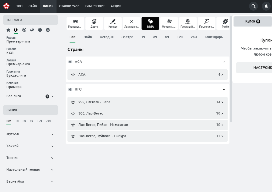The width and height of the screenshot is (272, 192).
Task: Open the ЛАЙВ menu item
Action: click(33, 6)
